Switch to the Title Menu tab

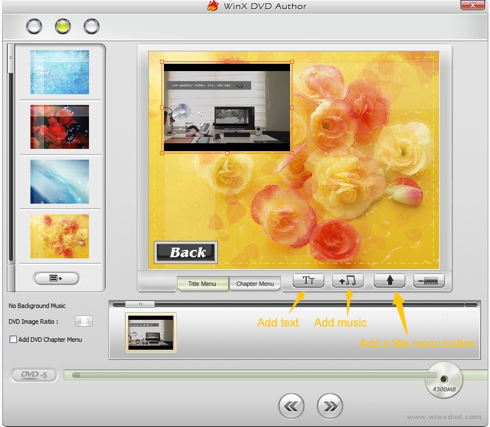[202, 284]
